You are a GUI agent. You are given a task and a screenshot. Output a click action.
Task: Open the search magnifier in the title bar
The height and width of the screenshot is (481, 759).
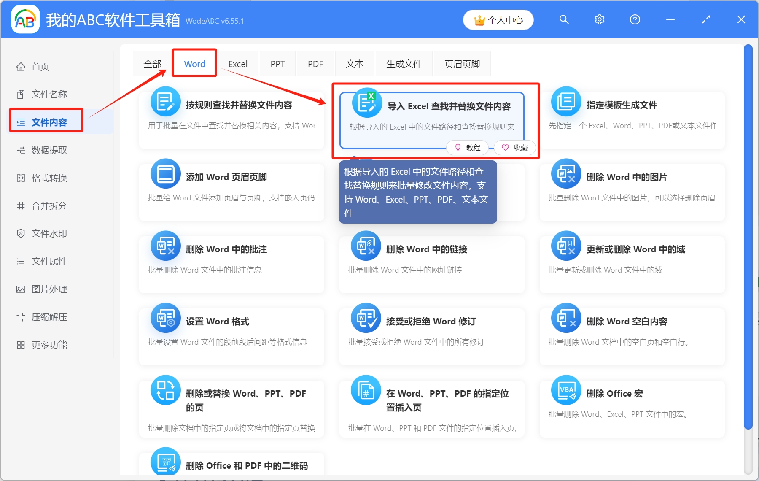click(564, 19)
